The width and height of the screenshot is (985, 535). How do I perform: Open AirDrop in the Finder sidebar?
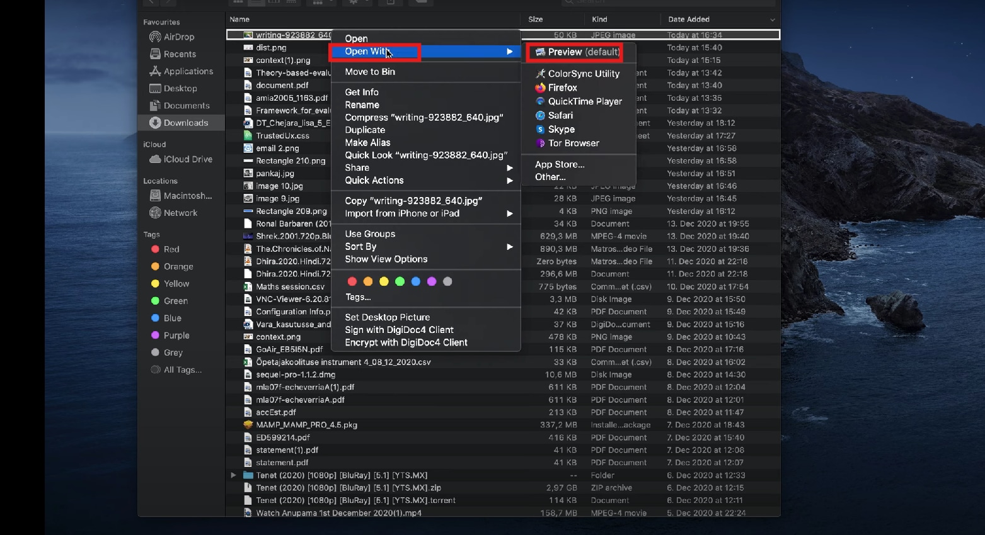[x=171, y=37]
